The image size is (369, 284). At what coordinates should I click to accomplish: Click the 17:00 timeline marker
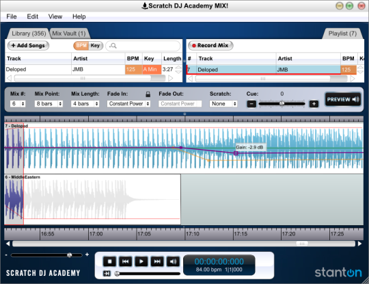(96, 234)
